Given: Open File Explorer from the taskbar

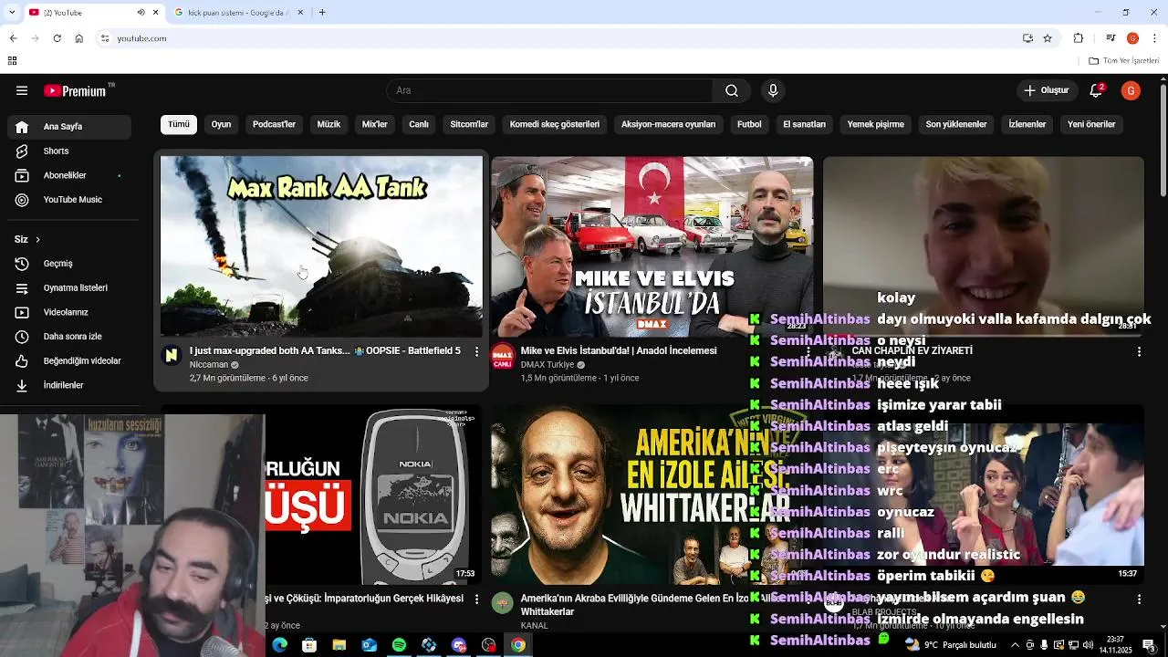Looking at the screenshot, I should pos(339,645).
